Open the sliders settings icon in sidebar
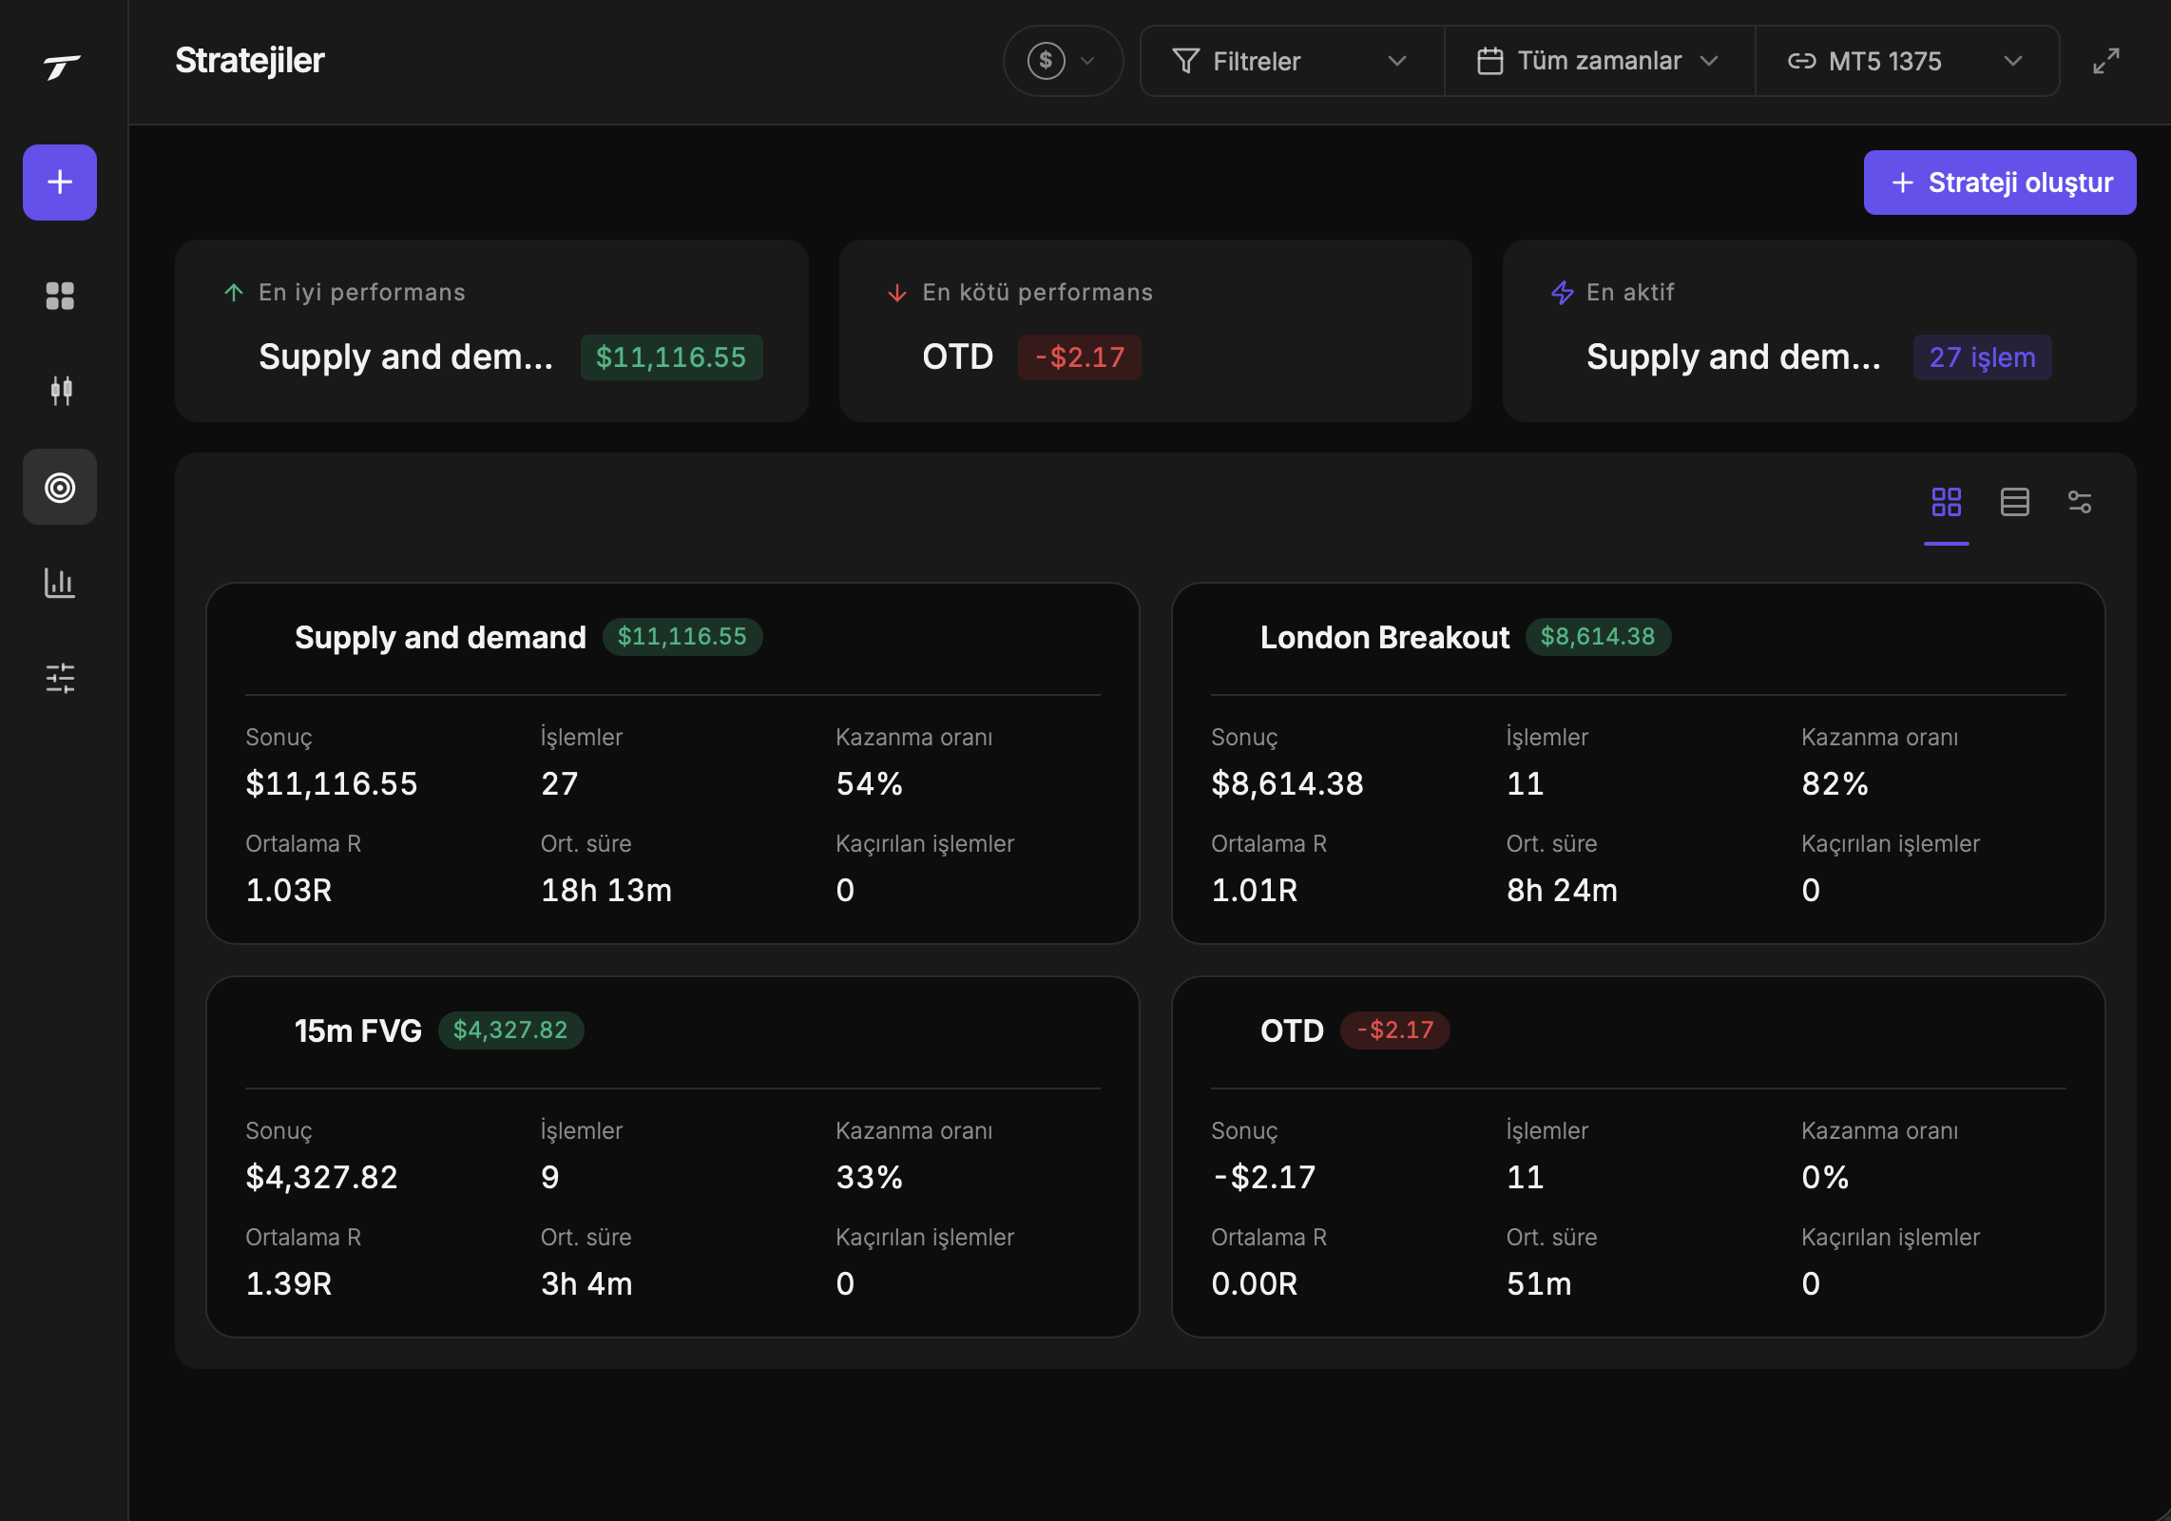Viewport: 2171px width, 1521px height. [60, 678]
